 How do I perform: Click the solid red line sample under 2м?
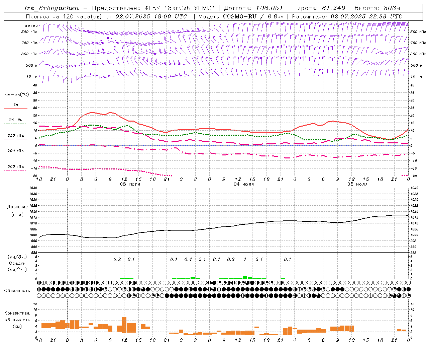15,109
